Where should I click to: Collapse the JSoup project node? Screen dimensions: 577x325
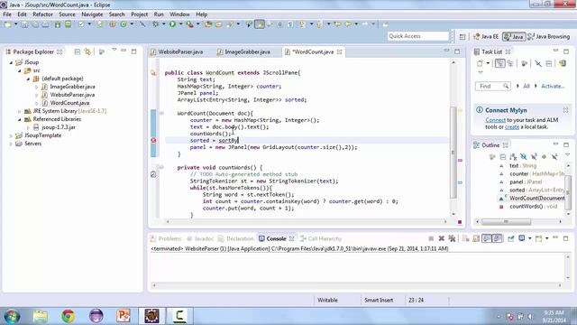(11, 62)
